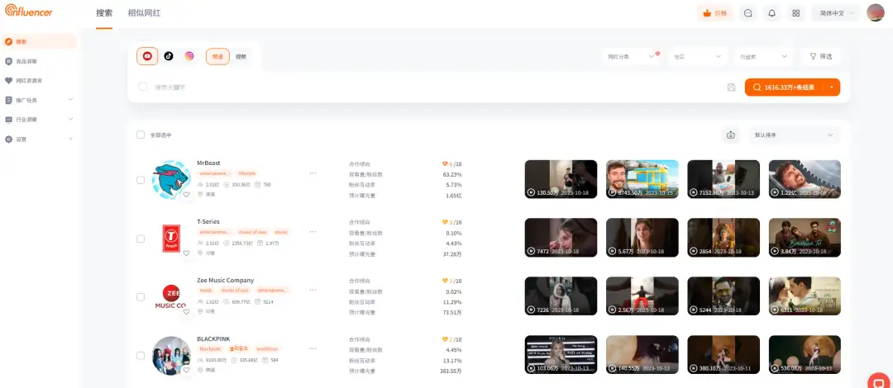Switch to the 搜索 top tab
This screenshot has height=388, width=893.
point(104,13)
